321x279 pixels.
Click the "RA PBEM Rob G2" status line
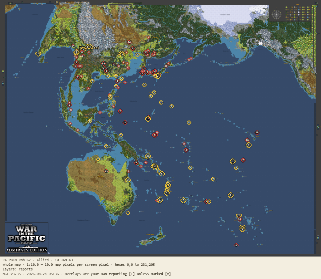tap(38, 260)
